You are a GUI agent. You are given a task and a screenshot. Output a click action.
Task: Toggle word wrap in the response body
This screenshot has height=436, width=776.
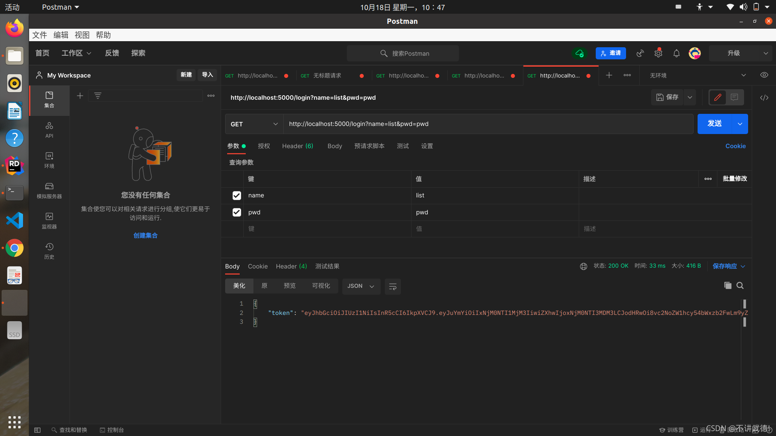pos(392,286)
